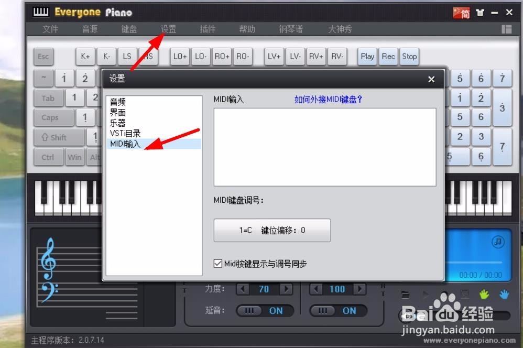Image resolution: width=523 pixels, height=348 pixels.
Task: Decrease value 100 with left arrow
Action: (x=316, y=289)
